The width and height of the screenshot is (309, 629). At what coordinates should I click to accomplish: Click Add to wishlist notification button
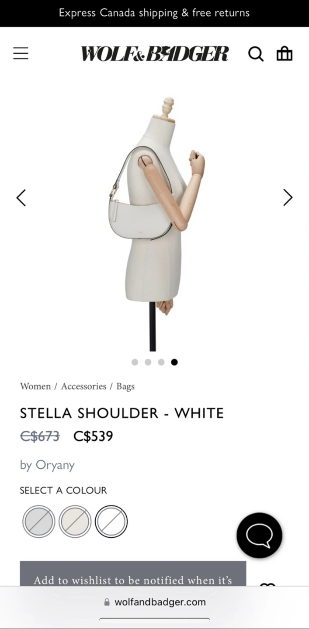(133, 574)
